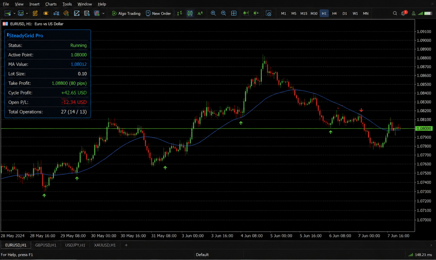This screenshot has width=436, height=260.
Task: Open the Charts menu
Action: (x=51, y=4)
